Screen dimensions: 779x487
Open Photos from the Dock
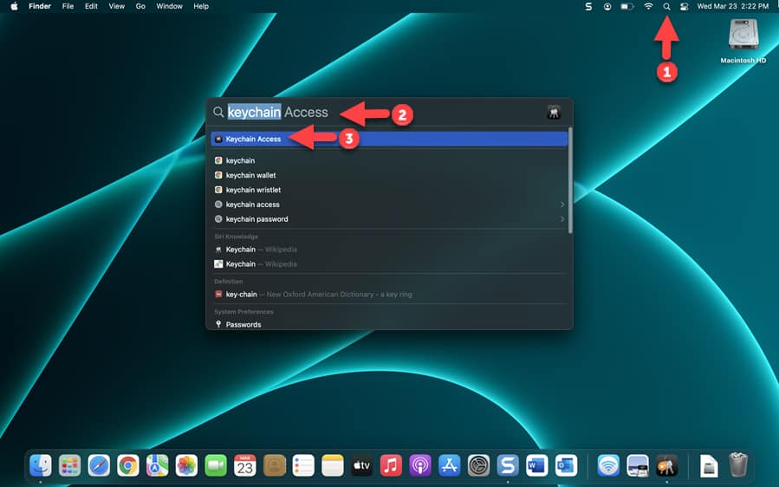point(186,465)
